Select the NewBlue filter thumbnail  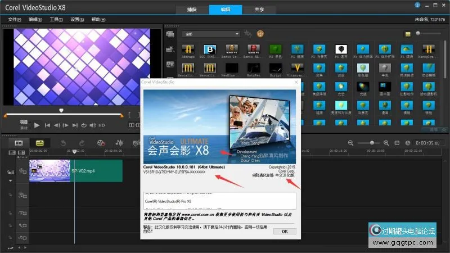pyautogui.click(x=232, y=68)
